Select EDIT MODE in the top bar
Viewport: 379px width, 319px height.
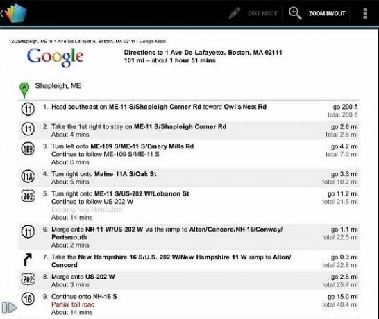tap(262, 13)
